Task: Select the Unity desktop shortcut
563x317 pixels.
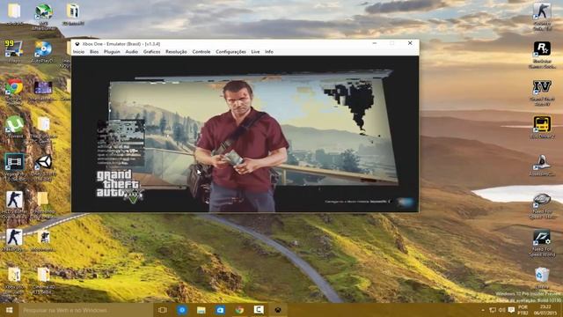Action: click(x=43, y=167)
